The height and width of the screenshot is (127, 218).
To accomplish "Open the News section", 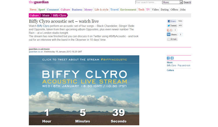I will [33, 10].
